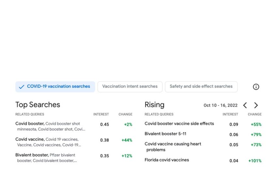Click the 0.45 interest value
This screenshot has width=277, height=194.
[104, 124]
